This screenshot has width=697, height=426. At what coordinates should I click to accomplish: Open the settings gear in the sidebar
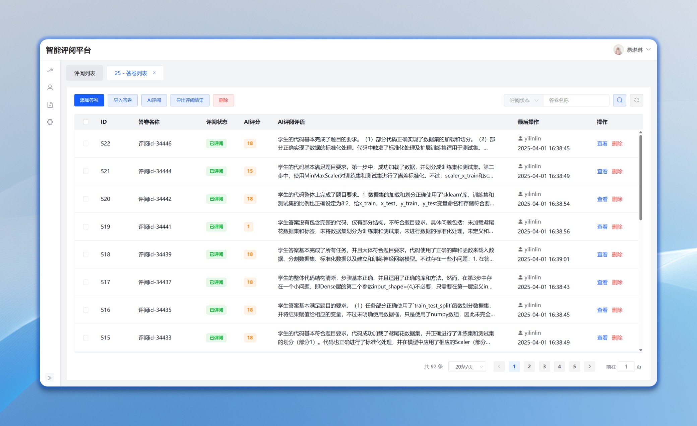point(50,122)
